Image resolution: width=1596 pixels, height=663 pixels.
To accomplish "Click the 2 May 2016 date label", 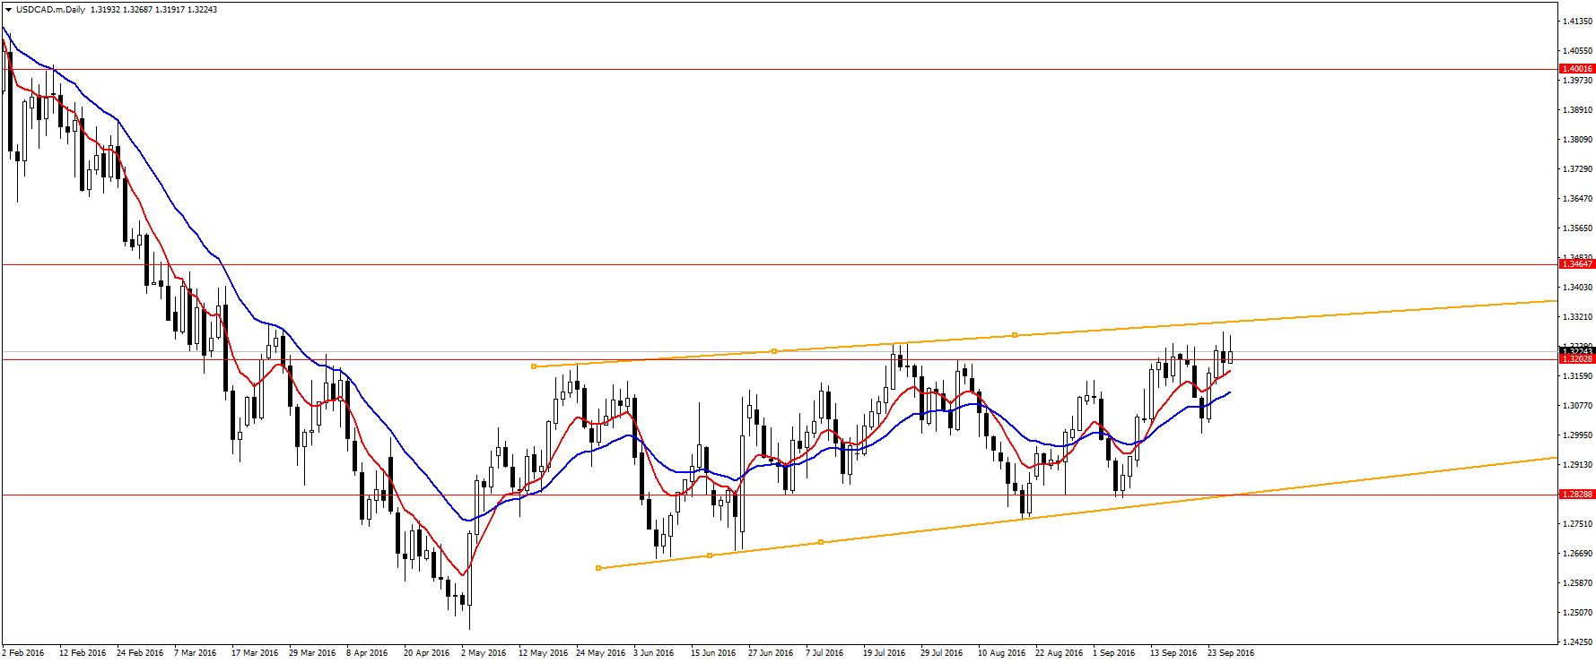I will [484, 653].
